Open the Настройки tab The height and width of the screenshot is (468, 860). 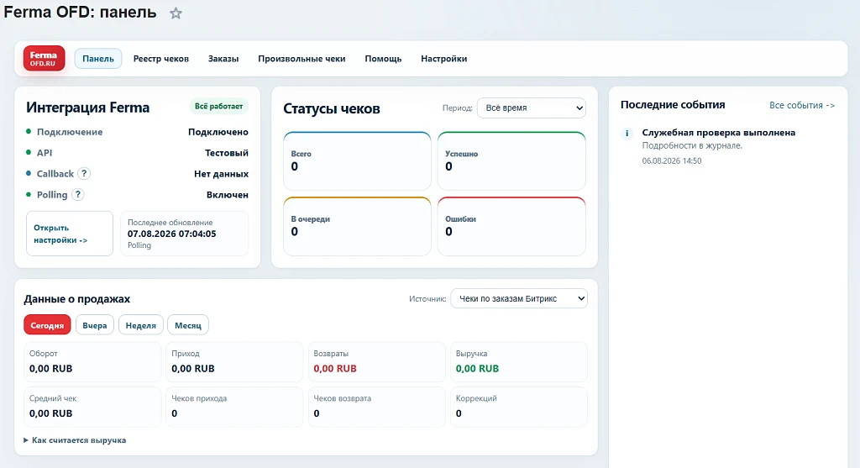(x=443, y=59)
